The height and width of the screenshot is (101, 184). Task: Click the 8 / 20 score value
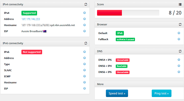click(175, 13)
